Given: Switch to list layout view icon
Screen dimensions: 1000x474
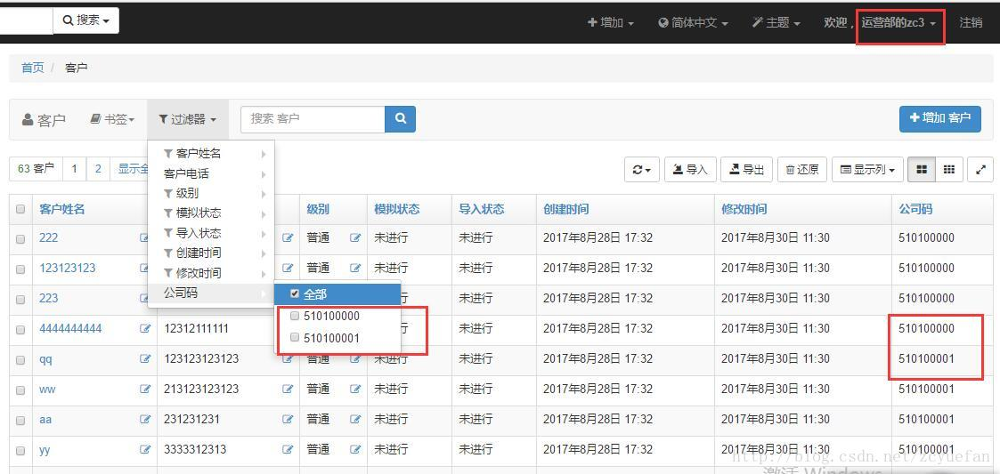Looking at the screenshot, I should pos(921,170).
